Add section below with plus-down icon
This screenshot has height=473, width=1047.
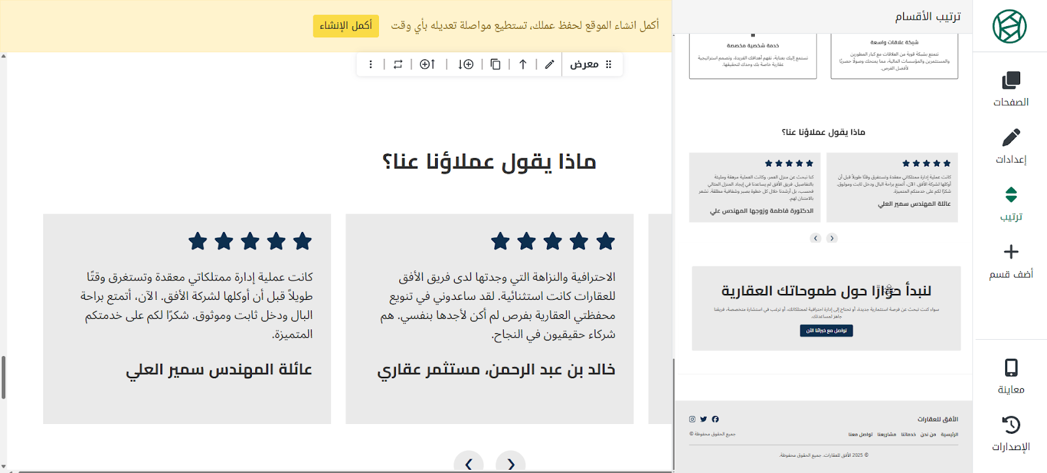point(466,64)
